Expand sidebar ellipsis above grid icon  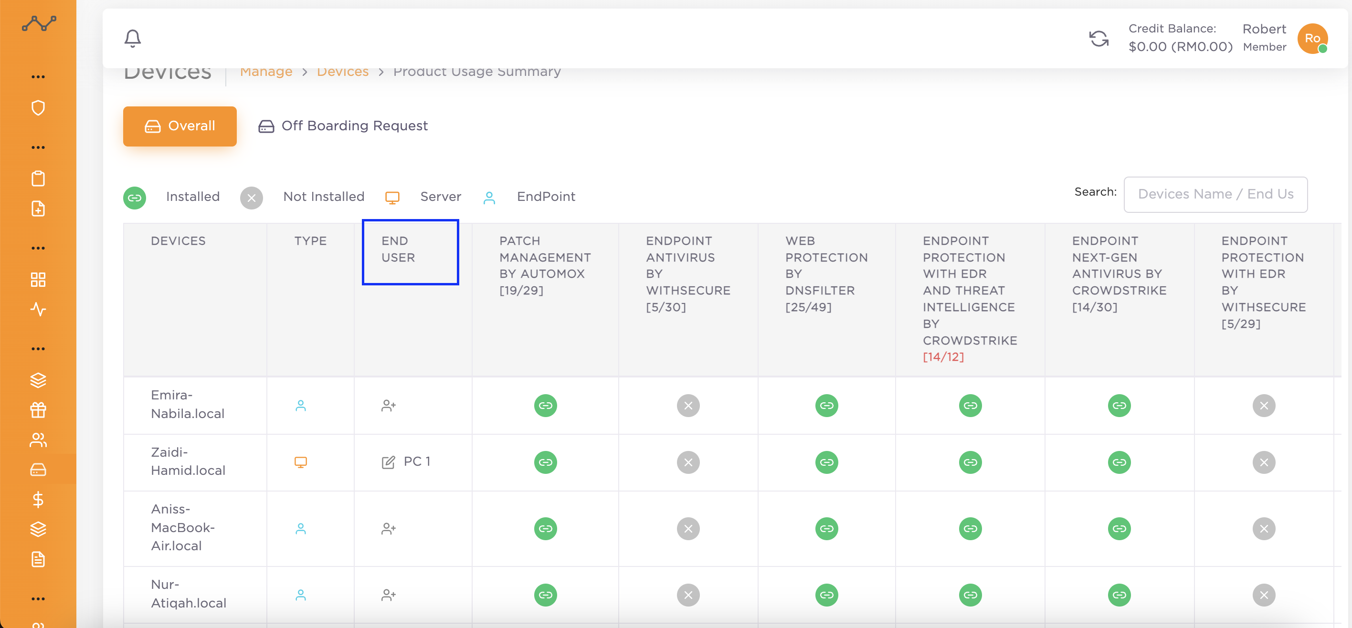pyautogui.click(x=38, y=248)
